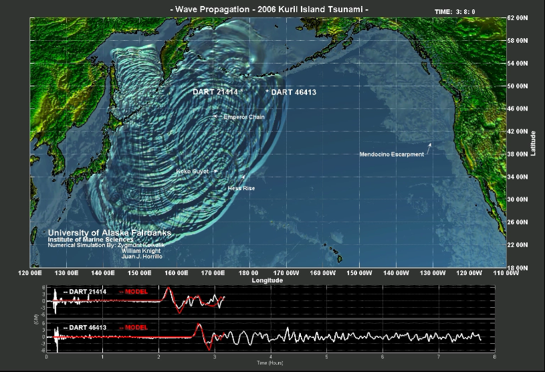Click the 5 hour tick on time axis
The height and width of the screenshot is (372, 545).
327,357
